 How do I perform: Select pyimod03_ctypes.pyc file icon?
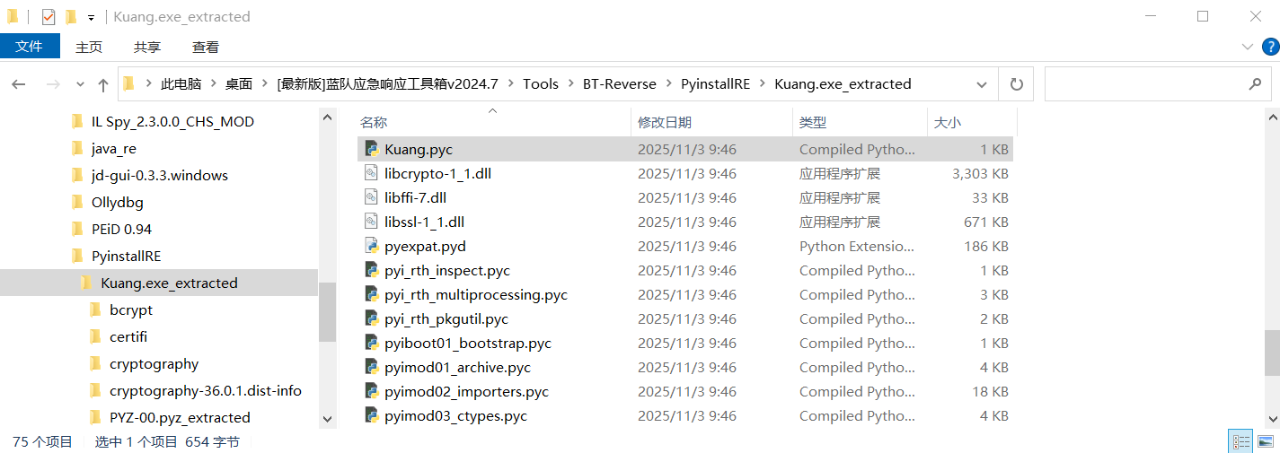pyautogui.click(x=372, y=415)
